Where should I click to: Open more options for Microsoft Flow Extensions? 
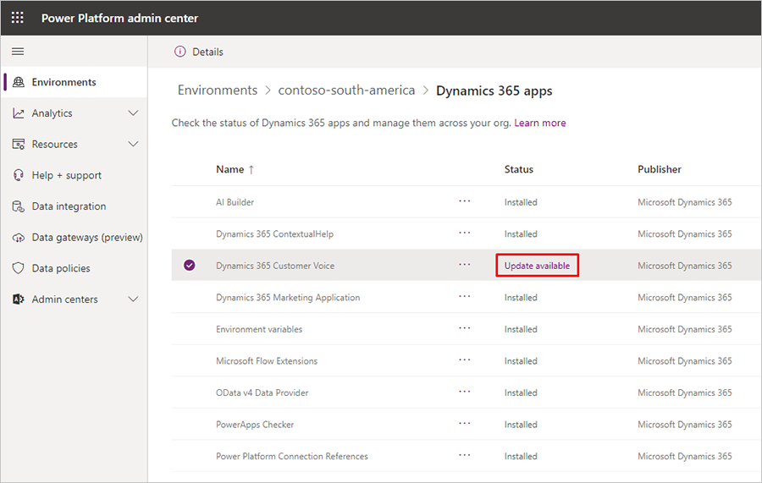(x=465, y=360)
